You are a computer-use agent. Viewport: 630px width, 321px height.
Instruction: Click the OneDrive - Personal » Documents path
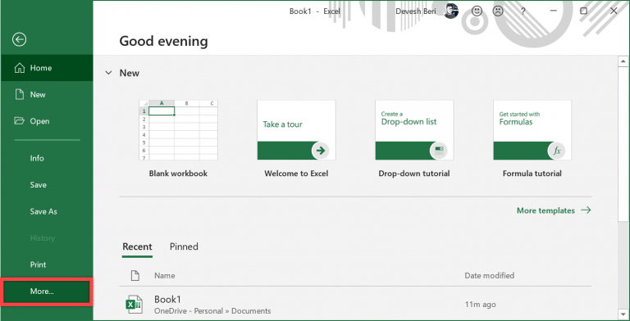[212, 311]
